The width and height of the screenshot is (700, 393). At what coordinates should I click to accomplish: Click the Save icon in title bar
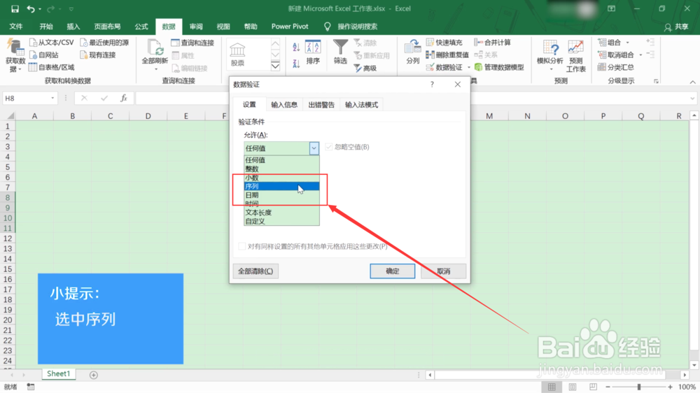click(15, 8)
